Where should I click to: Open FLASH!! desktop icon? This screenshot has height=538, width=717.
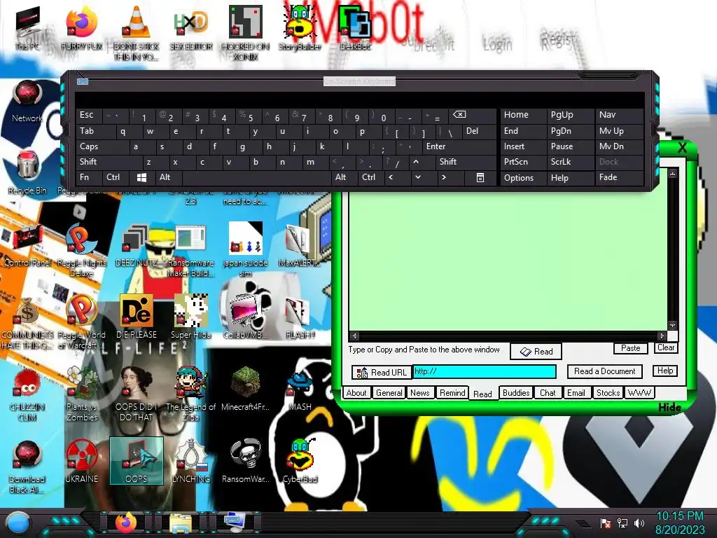[x=300, y=317]
